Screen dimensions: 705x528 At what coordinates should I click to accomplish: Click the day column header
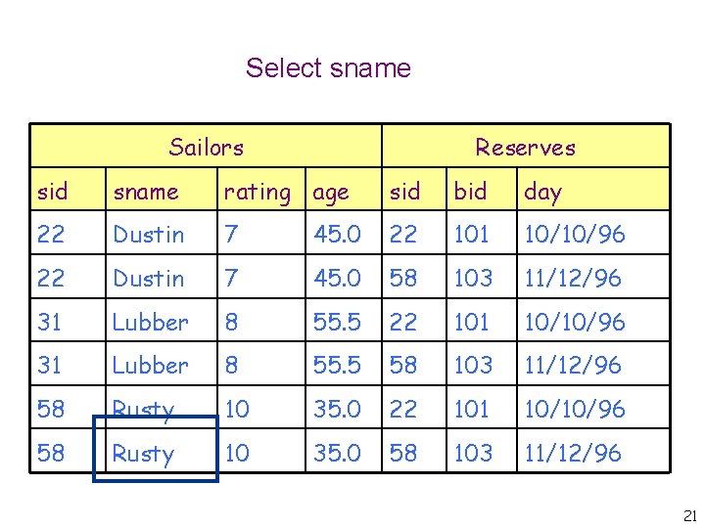[542, 192]
